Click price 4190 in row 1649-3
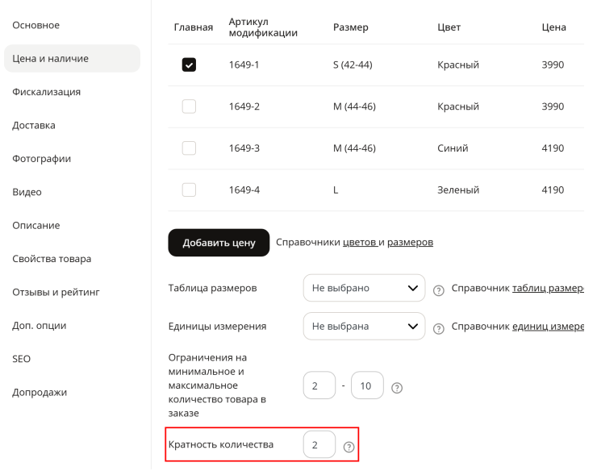 553,148
